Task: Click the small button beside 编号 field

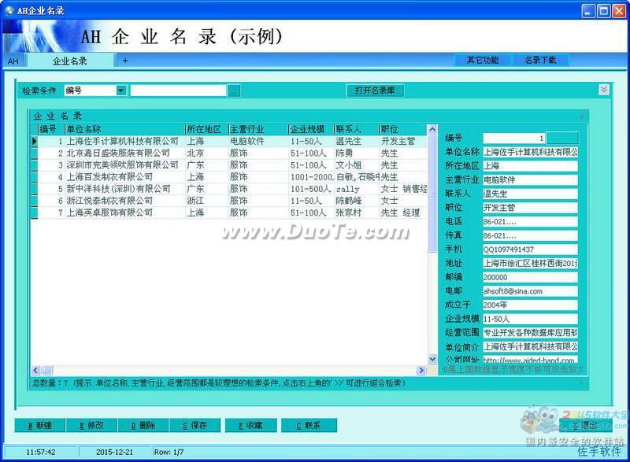Action: click(562, 138)
